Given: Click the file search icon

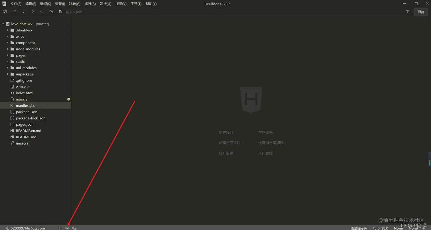Looking at the screenshot, I should click(x=60, y=12).
